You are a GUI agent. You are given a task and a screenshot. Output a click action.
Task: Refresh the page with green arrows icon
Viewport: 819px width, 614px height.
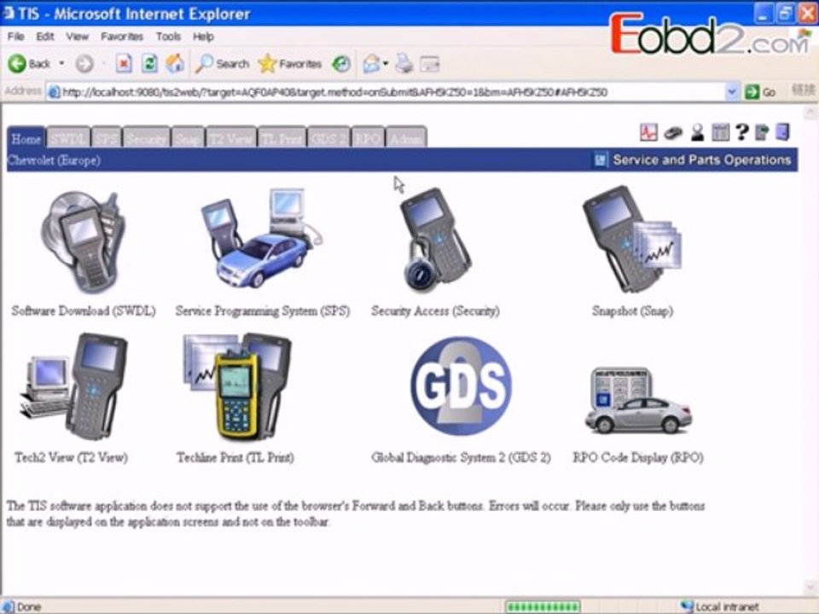pyautogui.click(x=149, y=64)
